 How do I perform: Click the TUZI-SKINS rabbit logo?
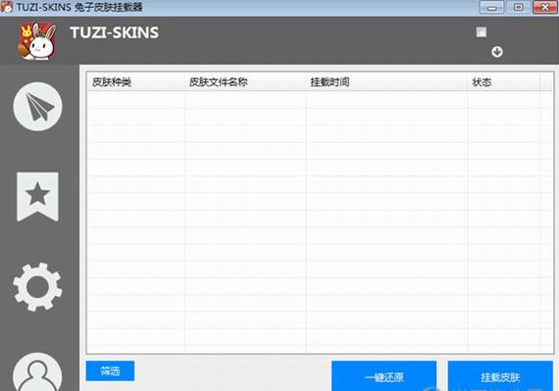click(x=37, y=41)
